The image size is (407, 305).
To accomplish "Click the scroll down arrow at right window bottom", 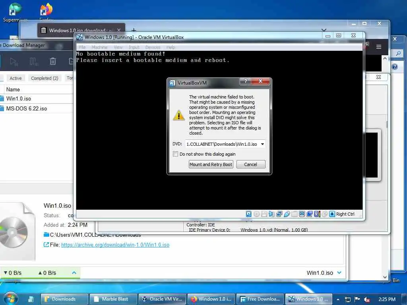I will coord(385,277).
